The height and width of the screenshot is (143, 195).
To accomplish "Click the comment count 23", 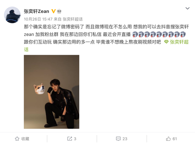I will [125, 139].
